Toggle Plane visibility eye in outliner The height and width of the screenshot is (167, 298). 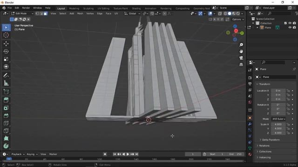[x=290, y=27]
